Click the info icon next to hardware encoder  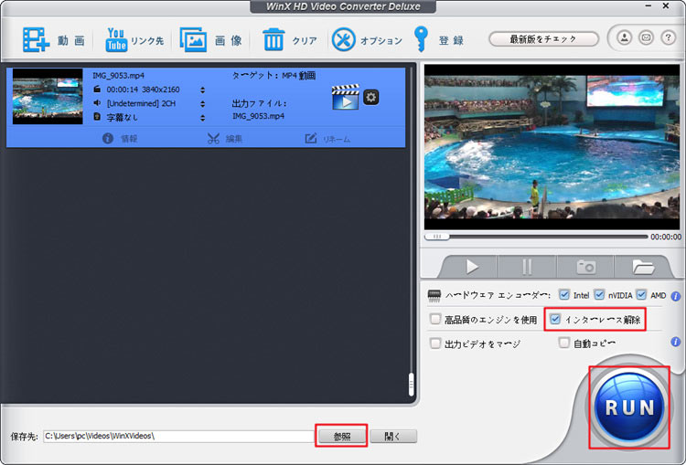676,296
